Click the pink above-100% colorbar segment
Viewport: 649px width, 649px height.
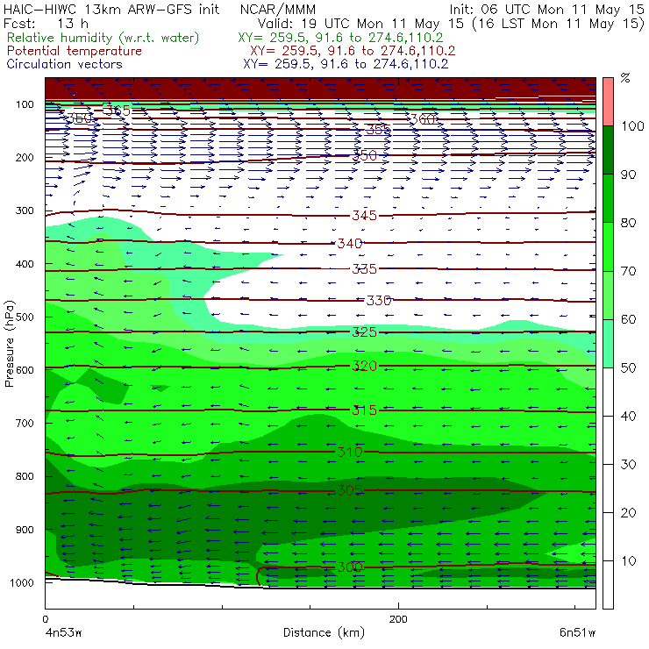click(608, 102)
